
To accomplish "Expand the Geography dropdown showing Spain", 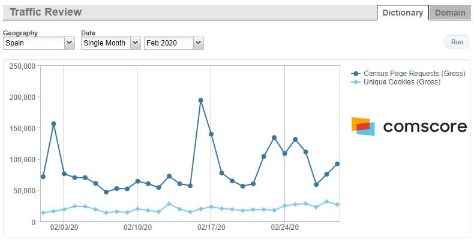I will coord(38,43).
